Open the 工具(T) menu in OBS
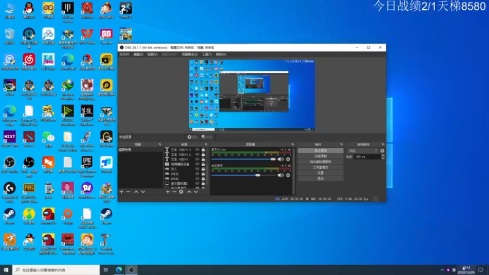Screen dimensions: 489x275 point(207,54)
